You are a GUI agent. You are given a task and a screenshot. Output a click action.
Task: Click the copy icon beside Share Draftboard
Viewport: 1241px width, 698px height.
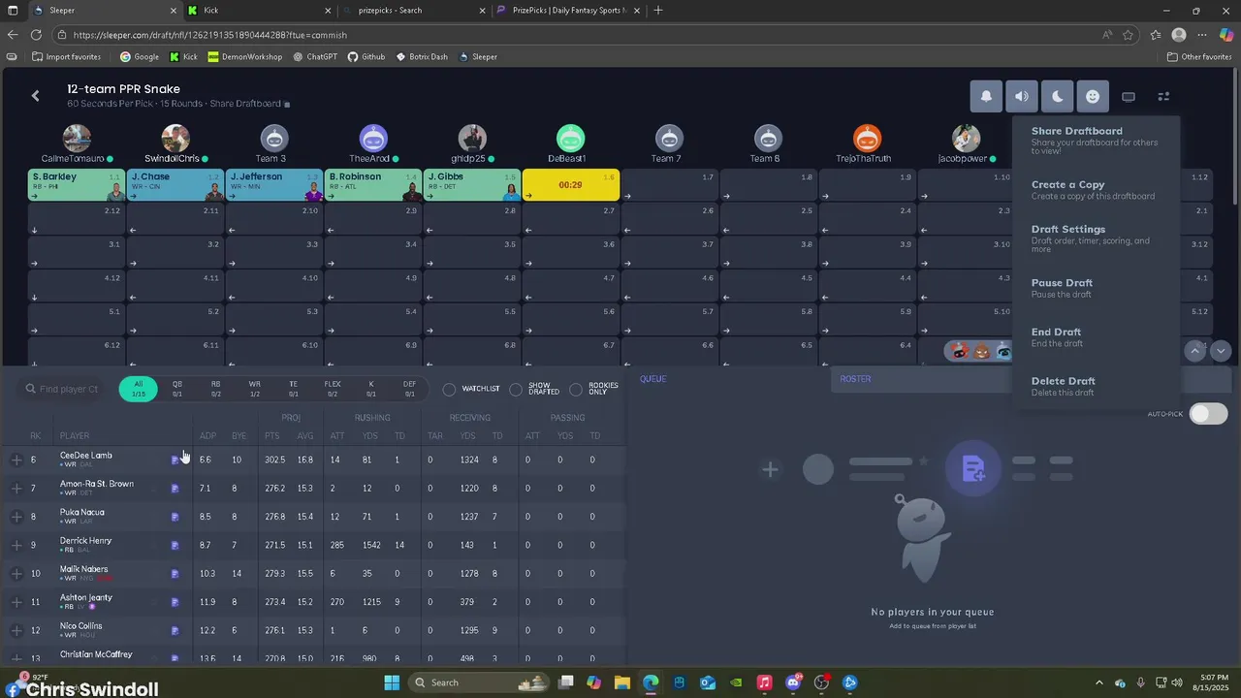click(x=287, y=104)
